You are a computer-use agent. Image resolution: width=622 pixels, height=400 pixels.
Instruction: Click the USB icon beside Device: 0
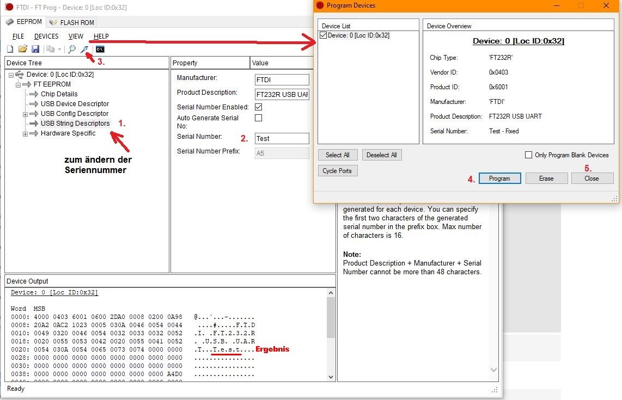[20, 75]
